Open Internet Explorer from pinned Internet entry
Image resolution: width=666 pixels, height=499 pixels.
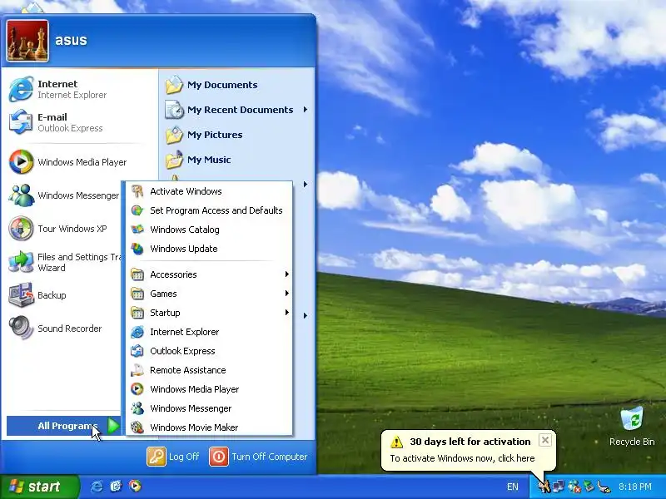[x=79, y=89]
